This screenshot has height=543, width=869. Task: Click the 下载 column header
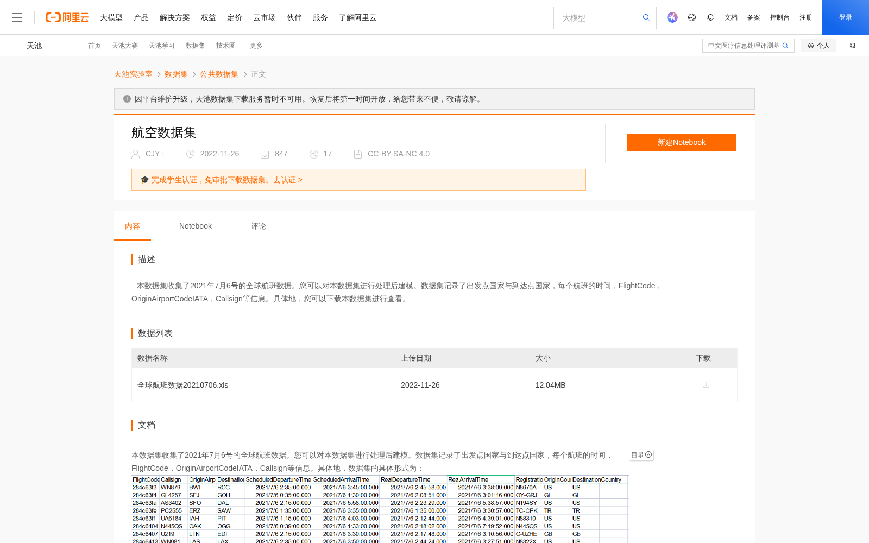point(703,358)
